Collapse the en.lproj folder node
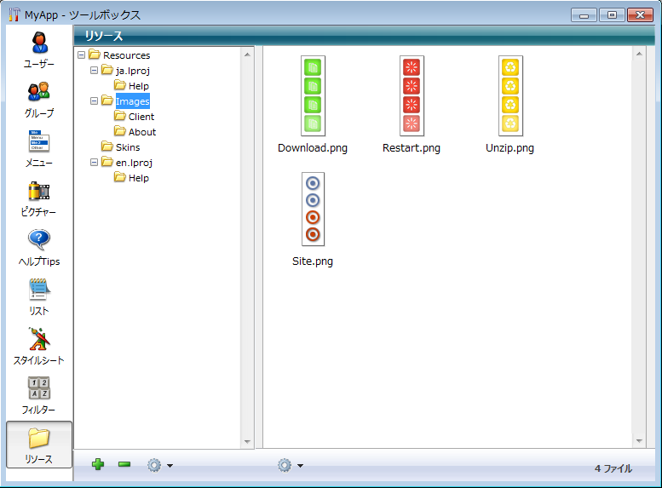Viewport: 662px width, 488px height. (x=95, y=163)
